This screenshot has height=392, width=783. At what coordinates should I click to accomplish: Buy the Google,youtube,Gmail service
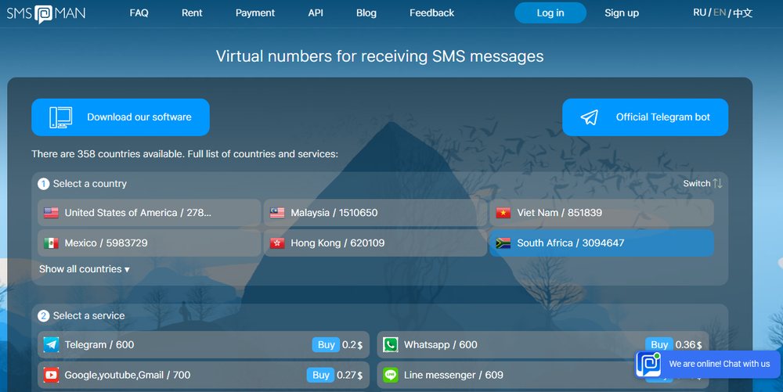point(320,375)
